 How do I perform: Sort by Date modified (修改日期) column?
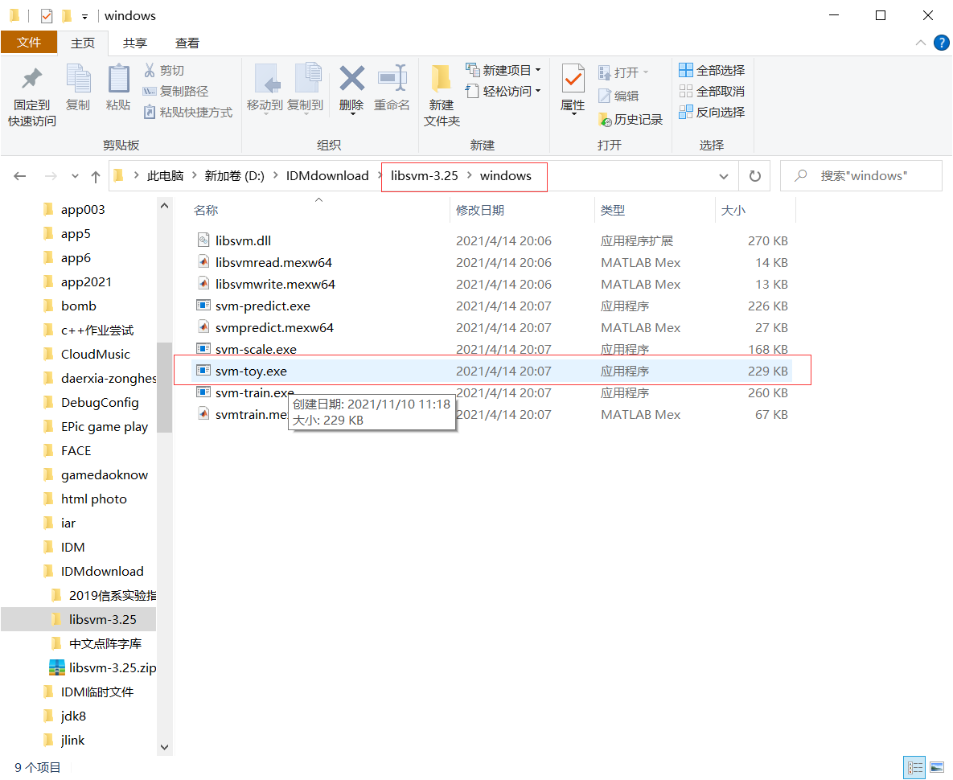[480, 210]
